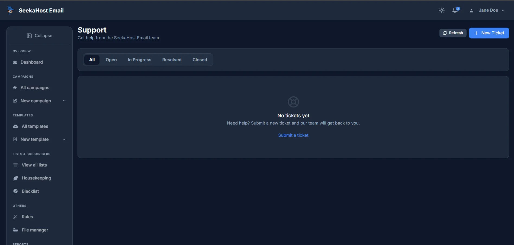
Task: Expand the New template chevron
Action: [x=64, y=139]
